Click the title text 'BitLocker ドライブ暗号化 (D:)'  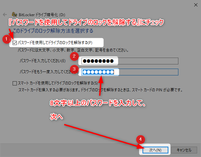(x=42, y=15)
